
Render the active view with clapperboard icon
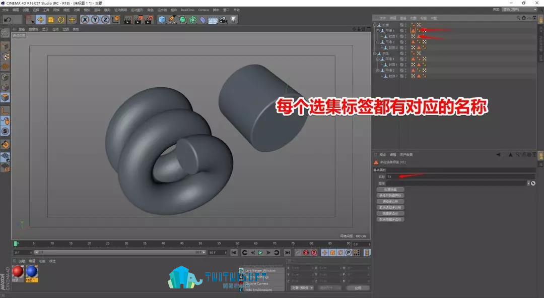tap(127, 20)
